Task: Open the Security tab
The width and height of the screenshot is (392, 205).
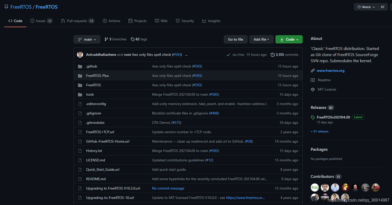Action: click(185, 21)
